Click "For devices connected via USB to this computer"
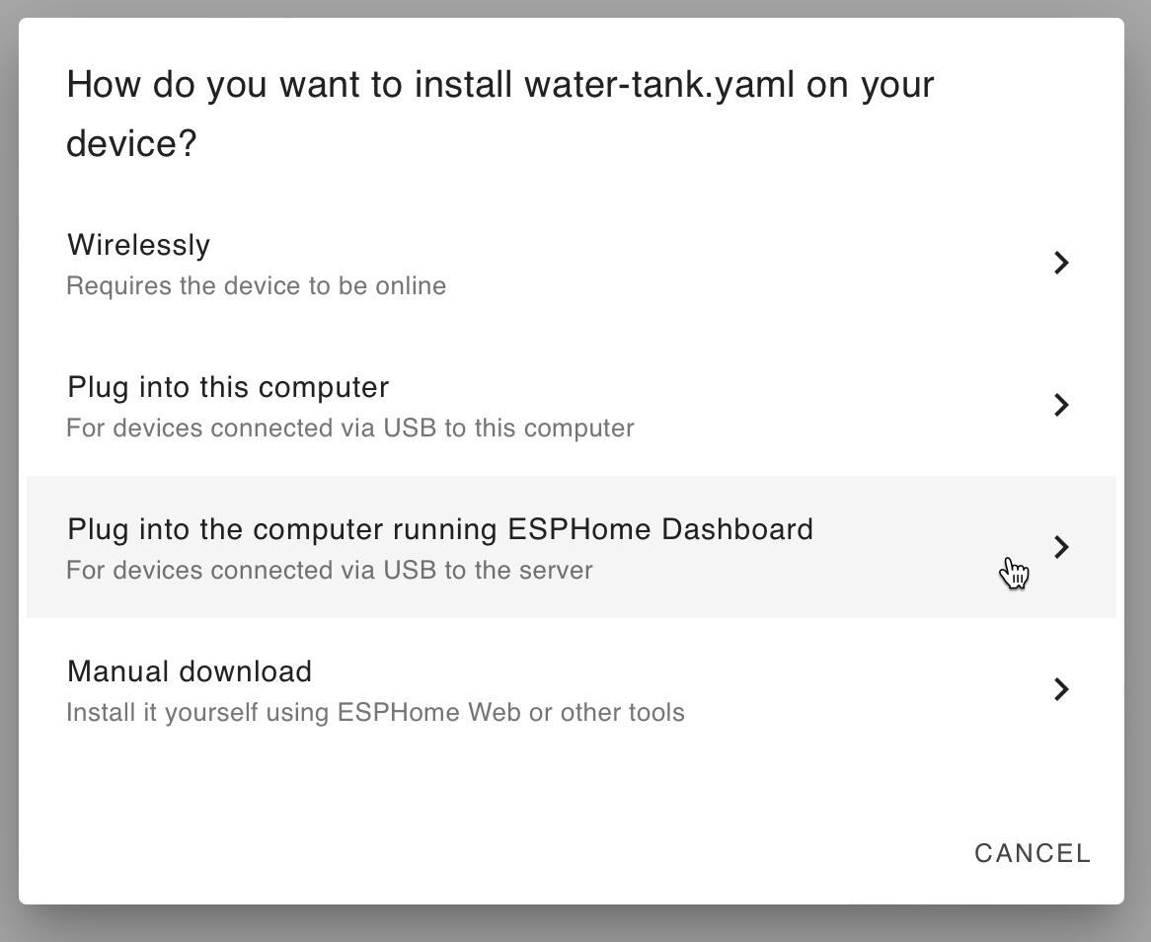This screenshot has width=1151, height=942. tap(349, 429)
